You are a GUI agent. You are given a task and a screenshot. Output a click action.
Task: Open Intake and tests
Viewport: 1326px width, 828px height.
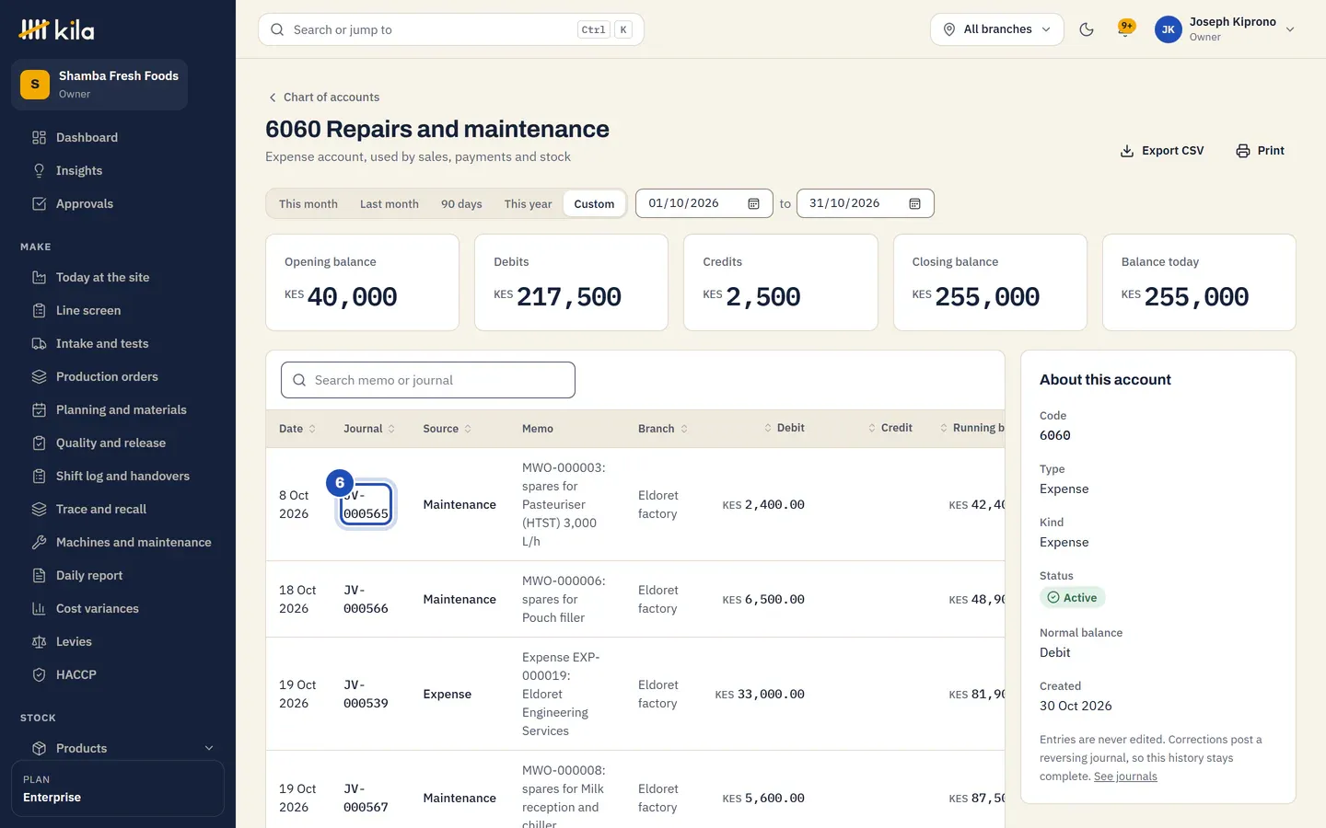[x=118, y=344]
